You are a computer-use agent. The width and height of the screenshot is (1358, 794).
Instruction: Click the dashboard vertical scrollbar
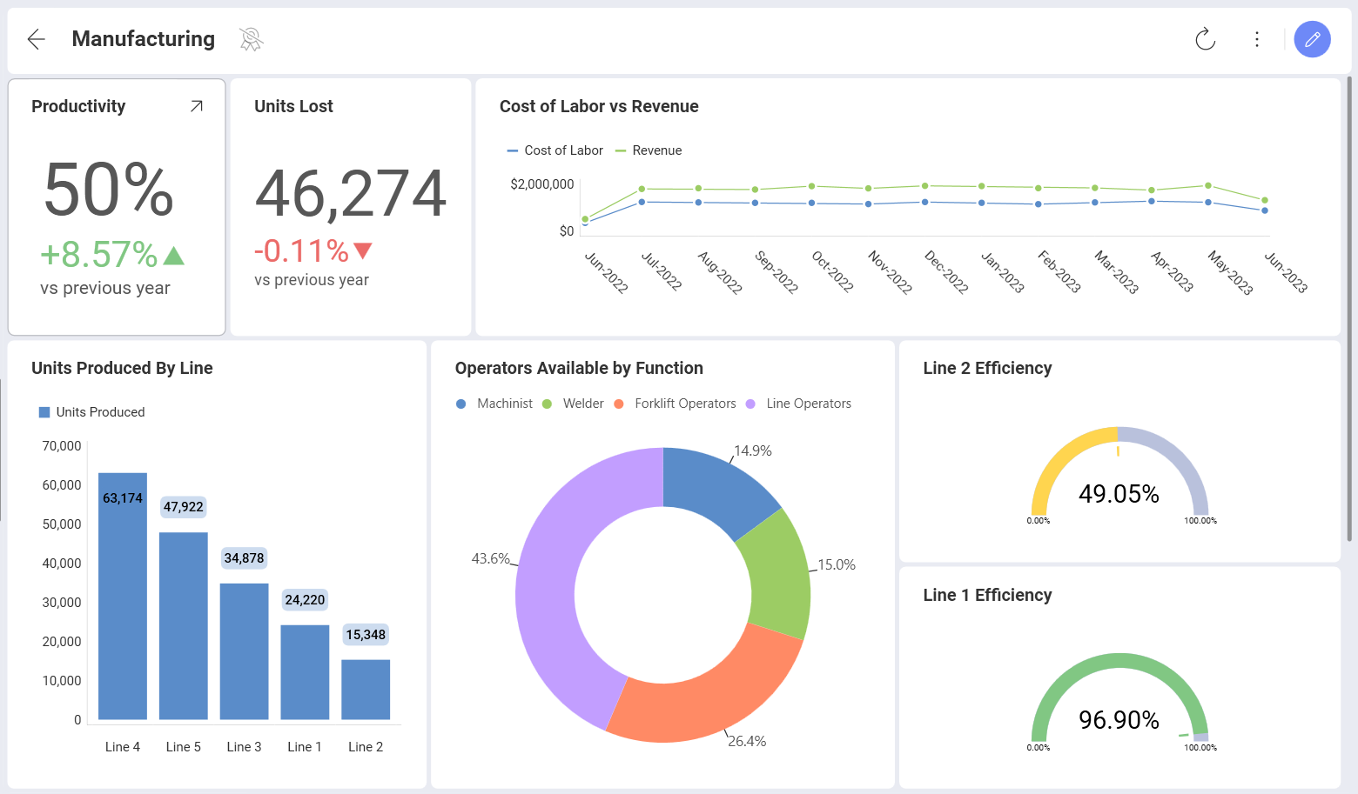[1350, 309]
